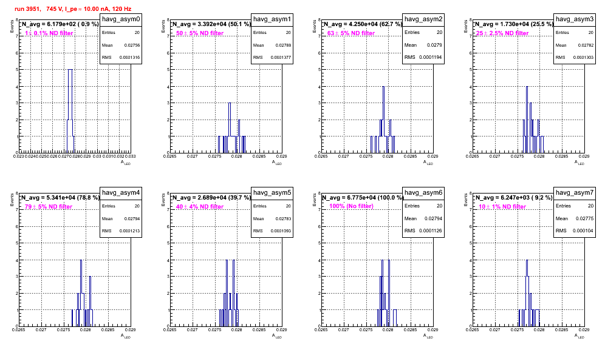This screenshot has width=605, height=347.
Task: Click the N_avg = 1.730e+04 label
Action: coord(514,24)
